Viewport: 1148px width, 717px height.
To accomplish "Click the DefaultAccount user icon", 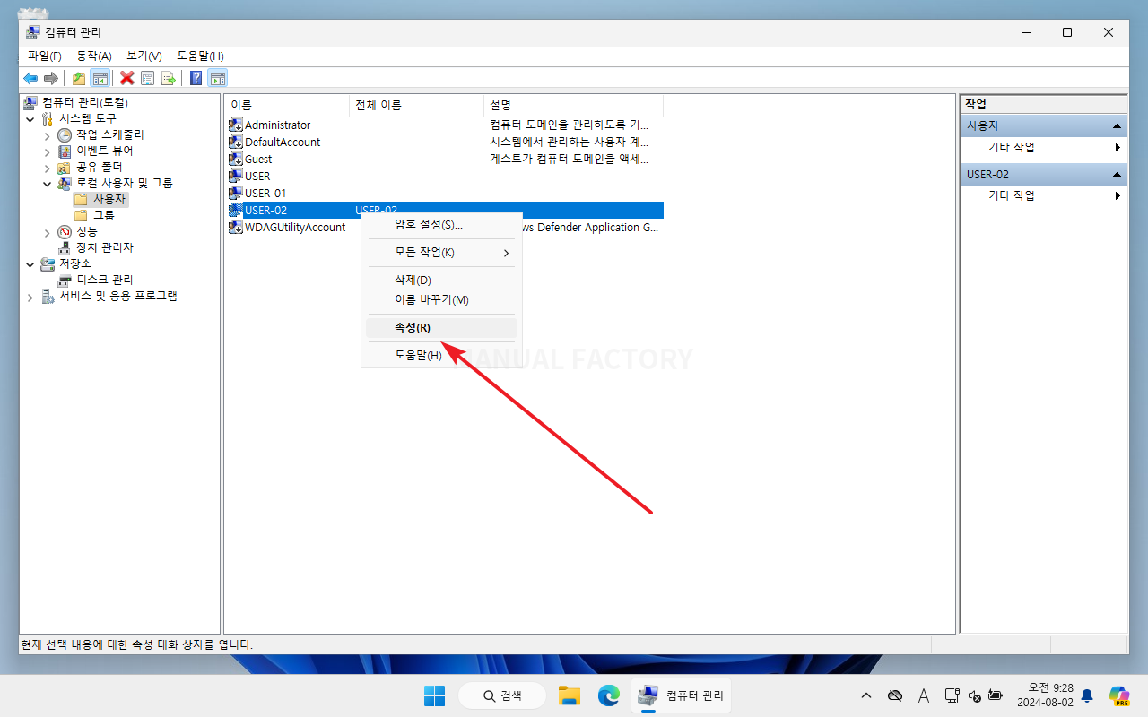I will point(236,143).
